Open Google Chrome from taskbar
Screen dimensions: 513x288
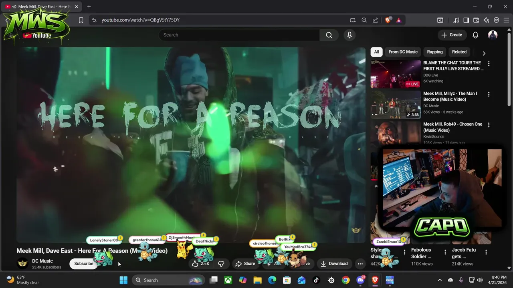tap(345, 280)
